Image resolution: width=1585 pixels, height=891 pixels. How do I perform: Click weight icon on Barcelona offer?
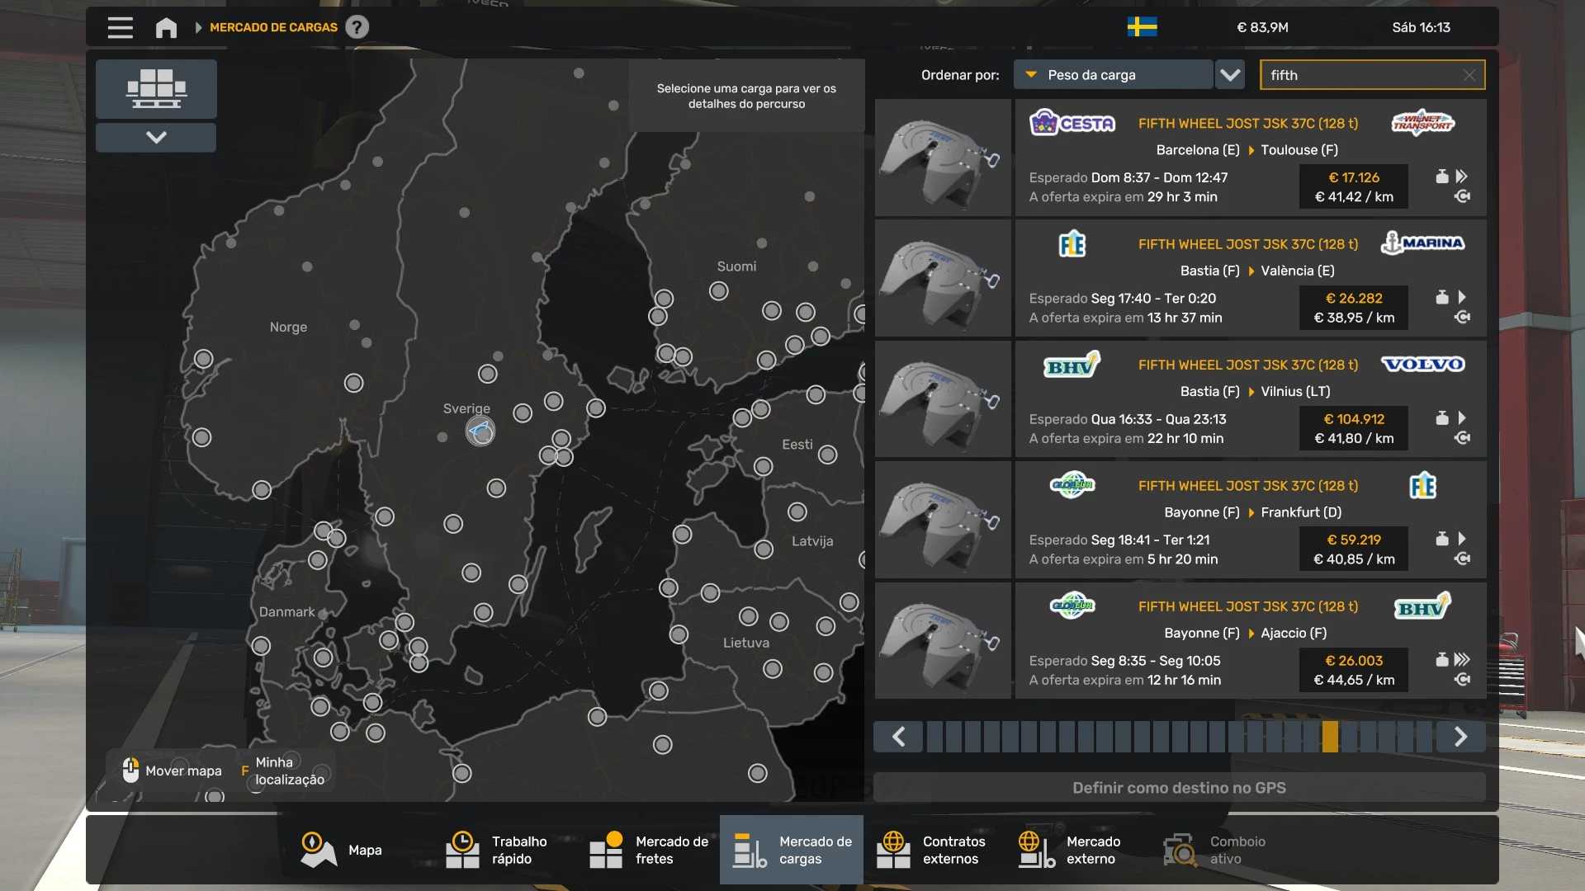coord(1441,177)
